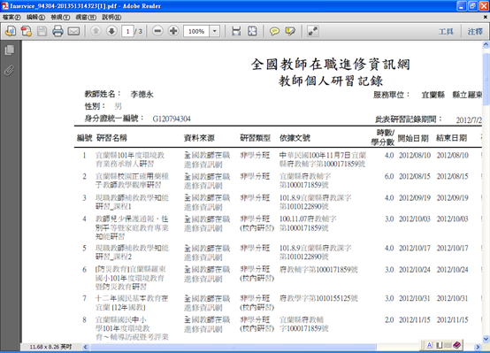This screenshot has height=353, width=490.
Task: Click start date 2012/08/15 in row 2
Action: [x=415, y=176]
